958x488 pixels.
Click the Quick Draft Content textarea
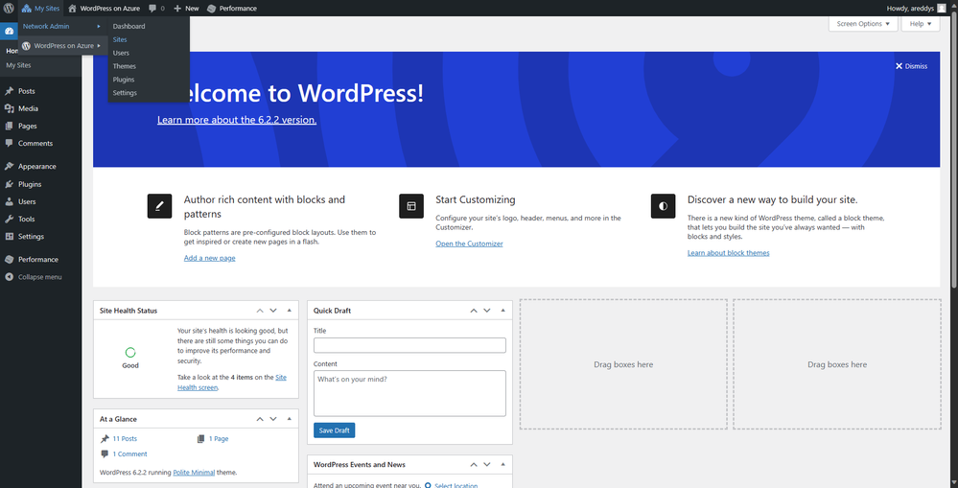point(410,393)
